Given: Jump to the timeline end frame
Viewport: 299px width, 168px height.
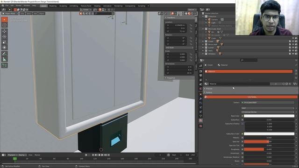Looking at the screenshot, I should (x=108, y=155).
